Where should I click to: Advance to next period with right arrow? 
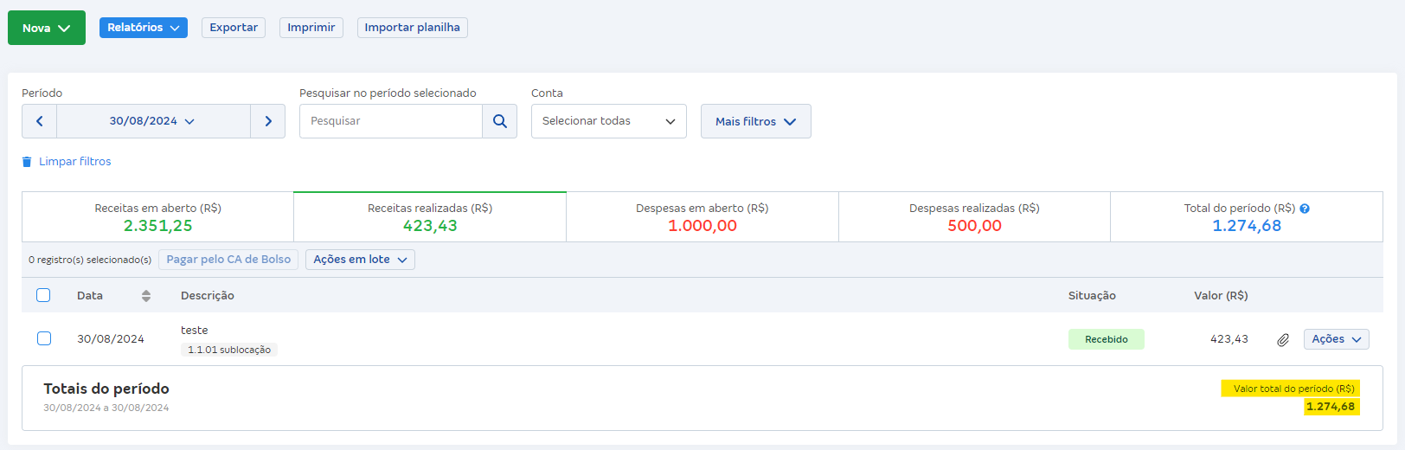tap(268, 121)
